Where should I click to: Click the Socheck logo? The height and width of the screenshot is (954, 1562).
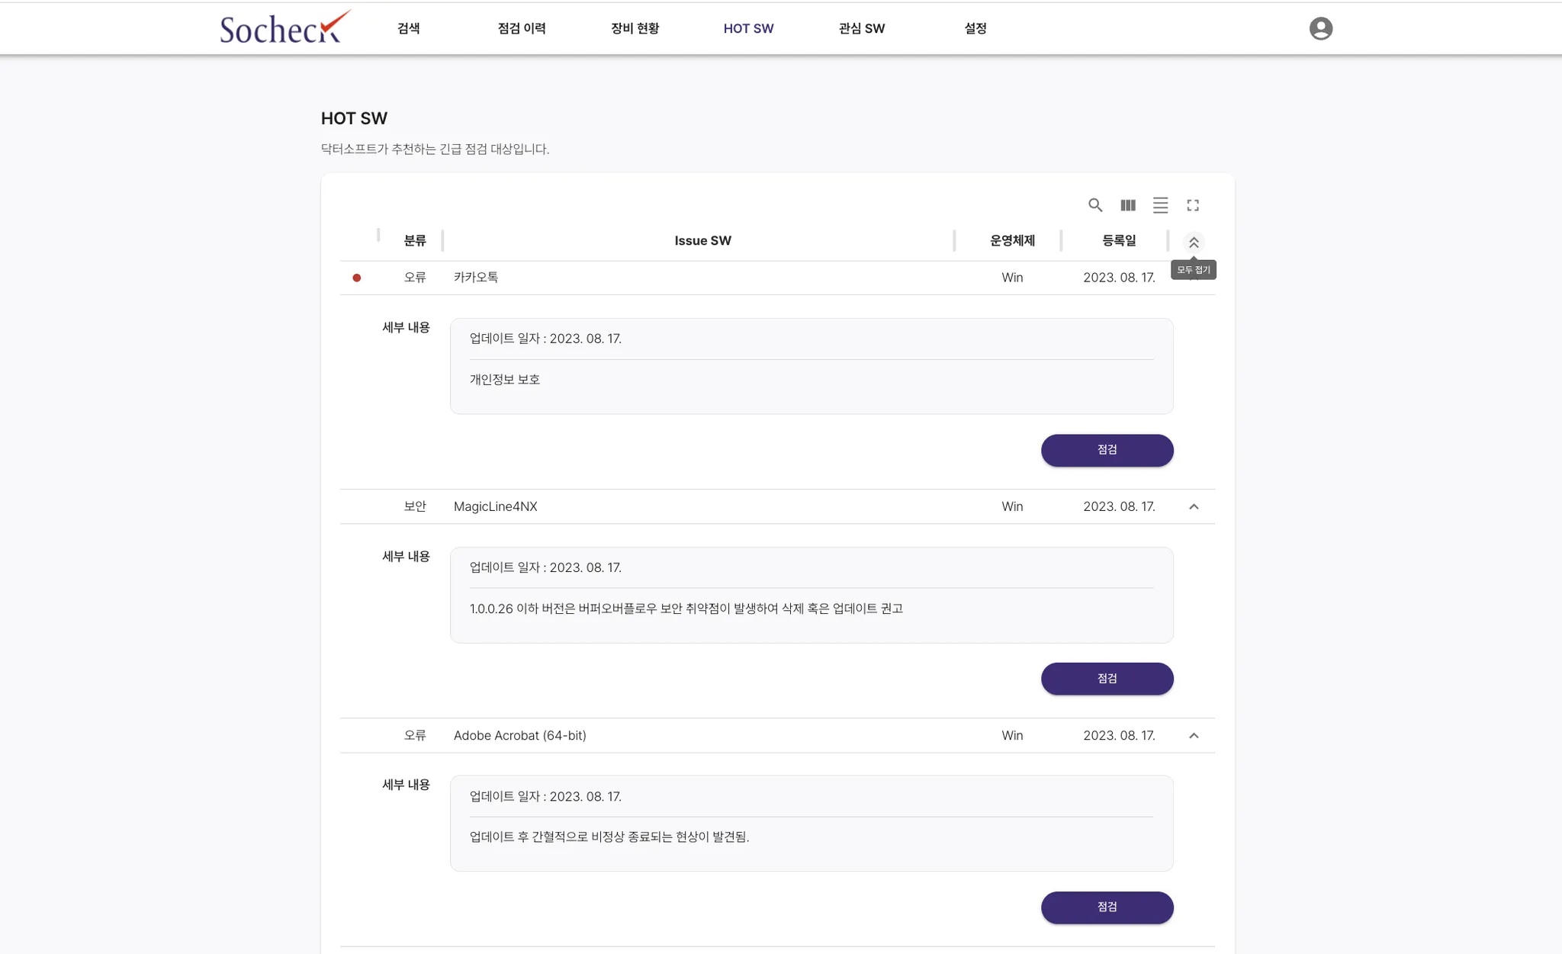click(284, 28)
